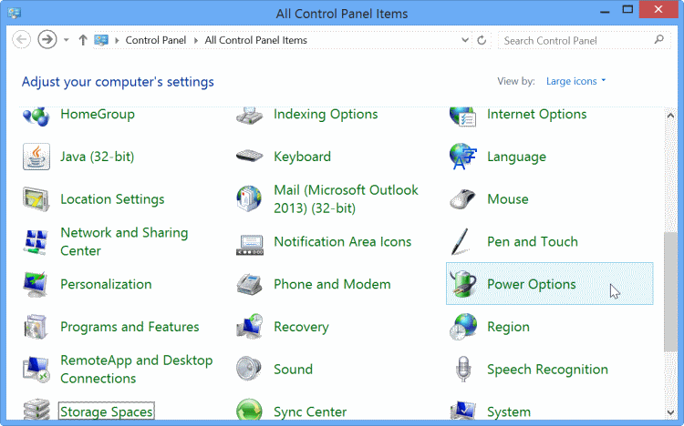This screenshot has width=684, height=426.
Task: Click the vertical scrollbar thumb
Action: click(x=671, y=291)
